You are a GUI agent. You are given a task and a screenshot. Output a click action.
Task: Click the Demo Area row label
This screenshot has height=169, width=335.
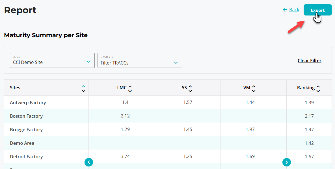point(22,143)
